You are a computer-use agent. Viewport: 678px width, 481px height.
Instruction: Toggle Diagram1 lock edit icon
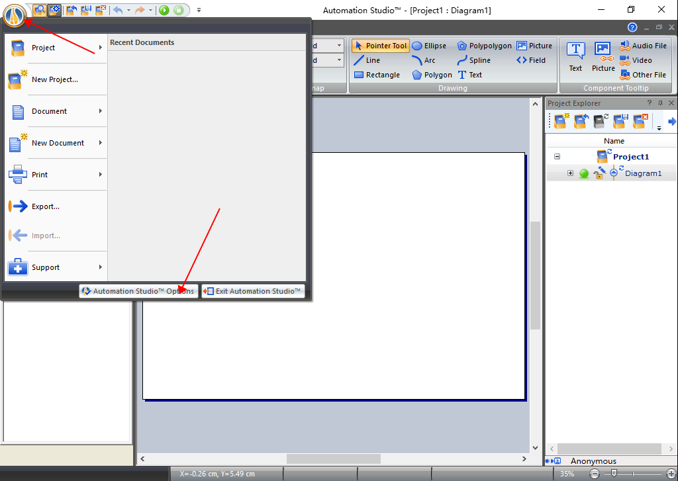coord(599,173)
